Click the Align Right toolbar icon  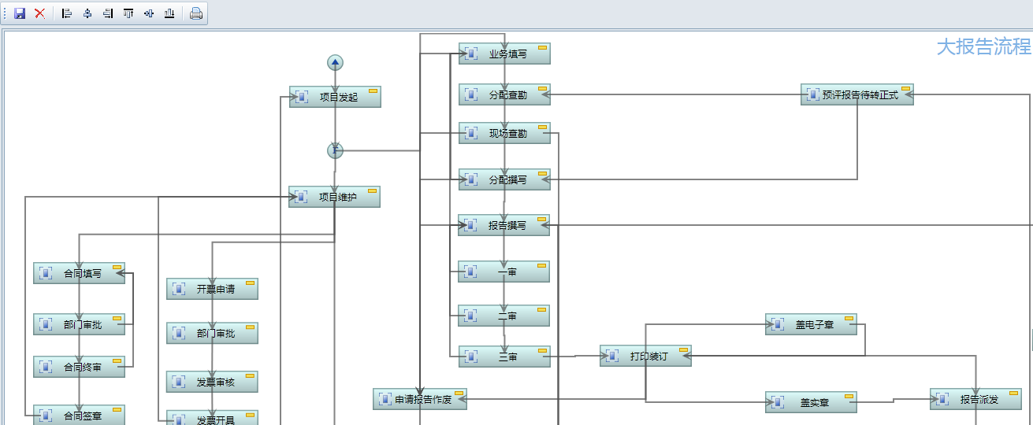click(108, 13)
